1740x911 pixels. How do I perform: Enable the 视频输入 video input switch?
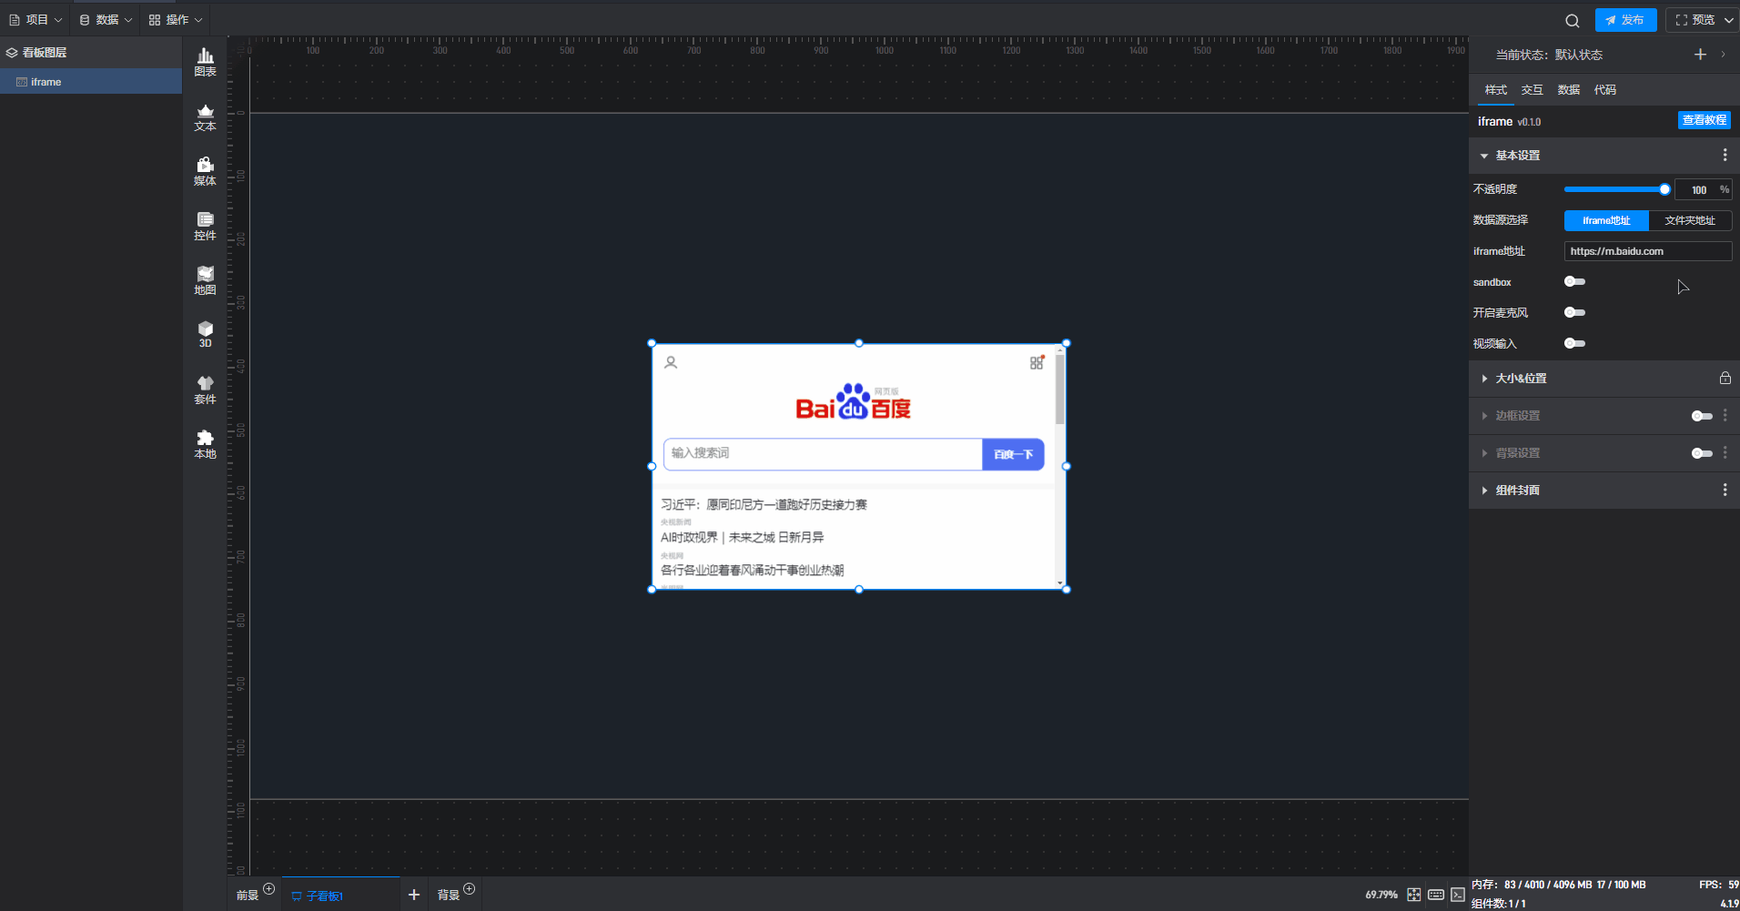click(x=1574, y=344)
